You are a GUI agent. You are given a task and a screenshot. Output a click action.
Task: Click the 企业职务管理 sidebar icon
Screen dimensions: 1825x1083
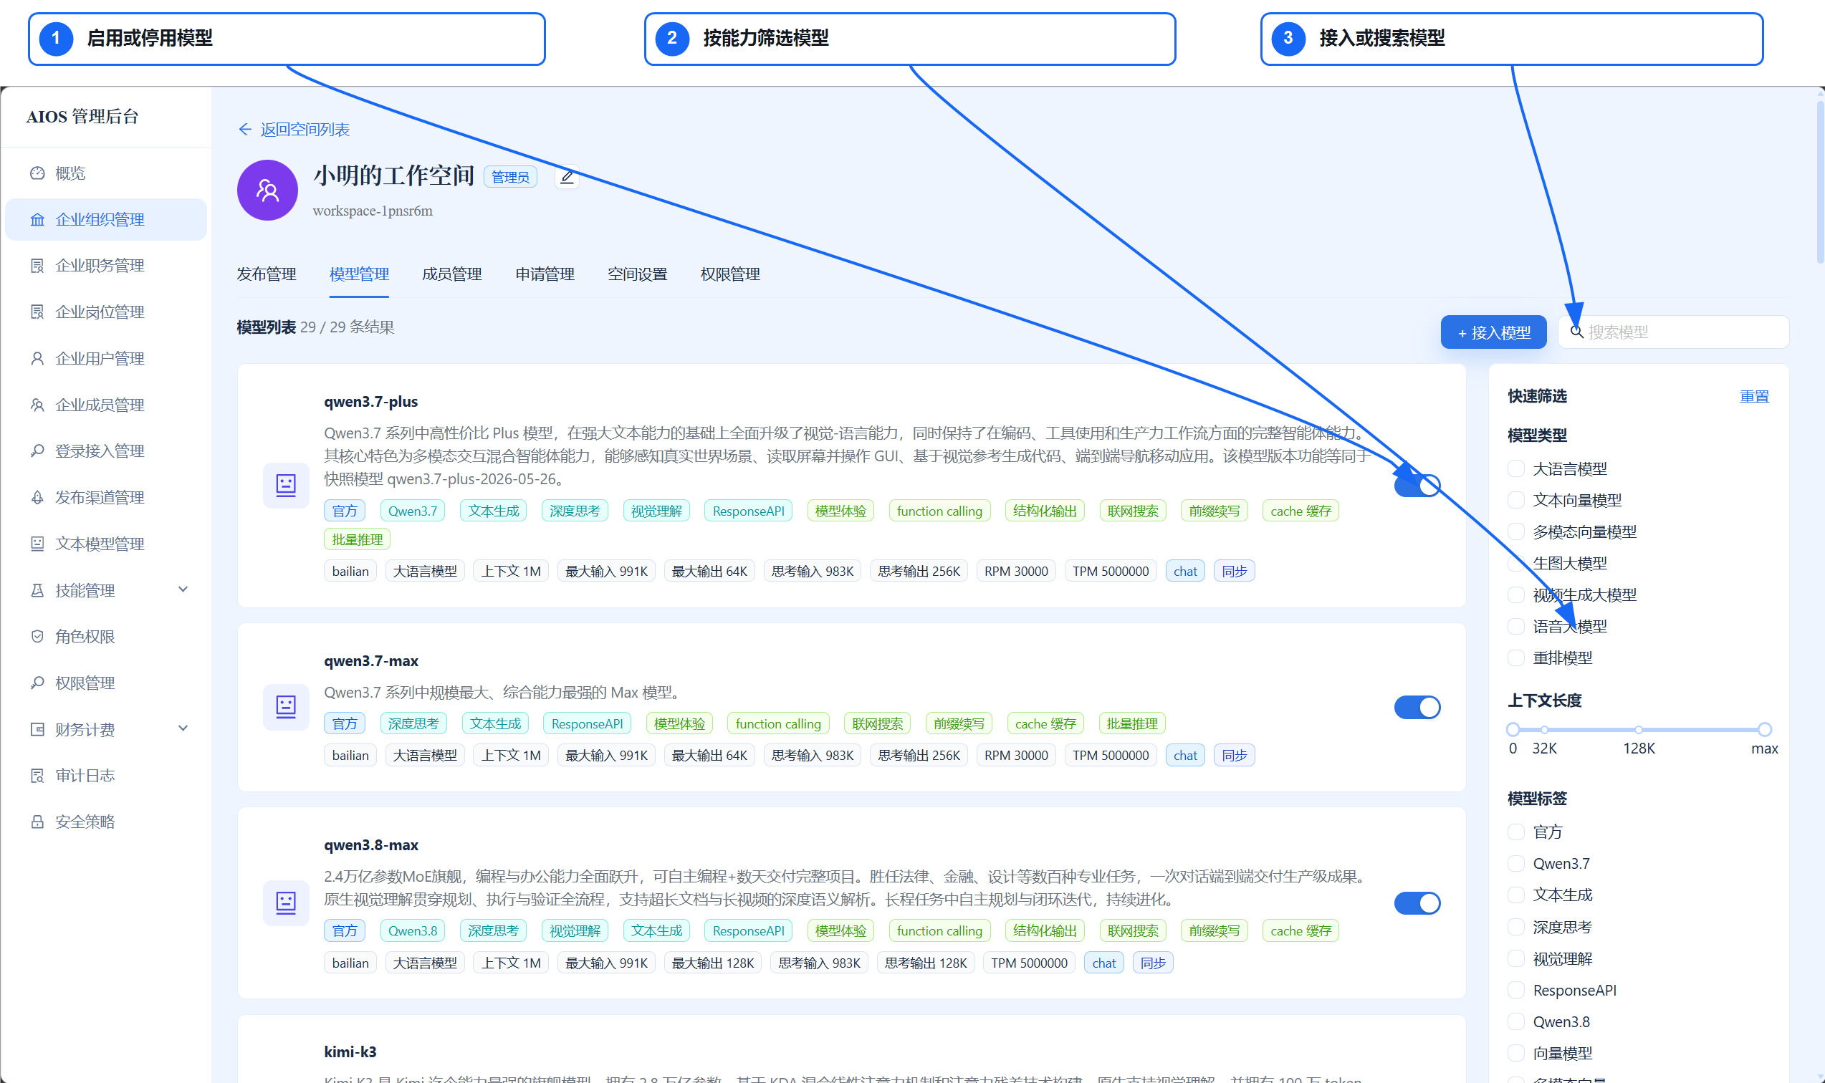pyautogui.click(x=37, y=266)
